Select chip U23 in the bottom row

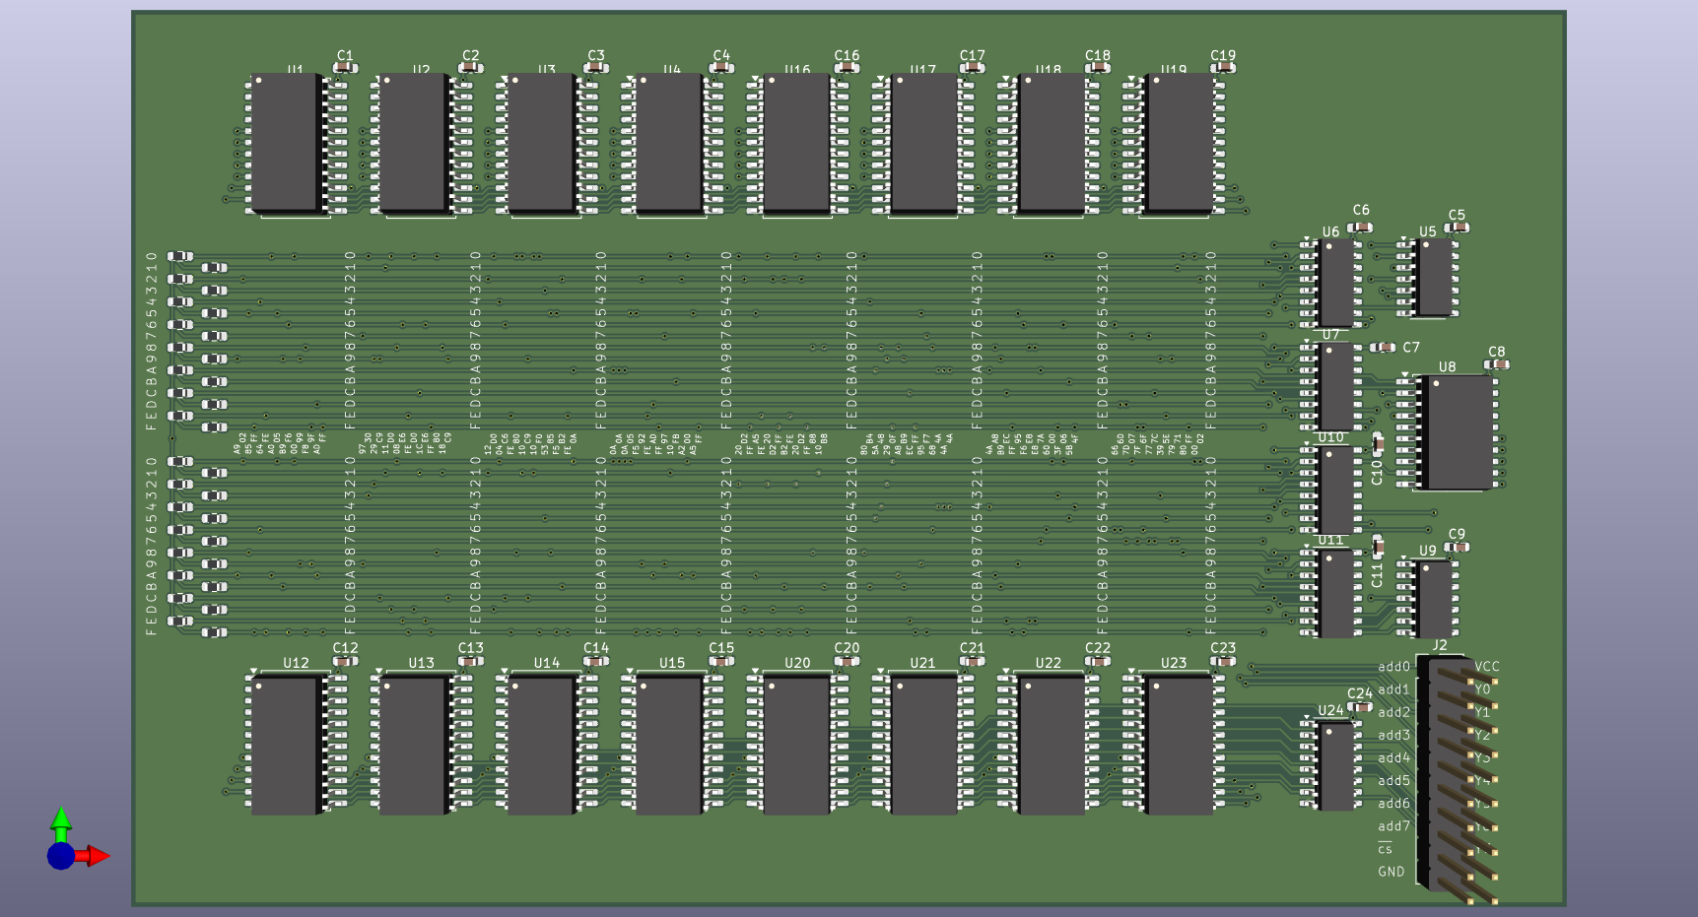(x=1181, y=746)
